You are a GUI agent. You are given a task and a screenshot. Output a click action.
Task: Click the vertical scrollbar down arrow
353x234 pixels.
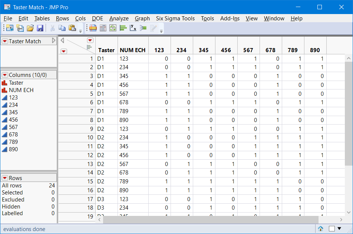(349, 212)
